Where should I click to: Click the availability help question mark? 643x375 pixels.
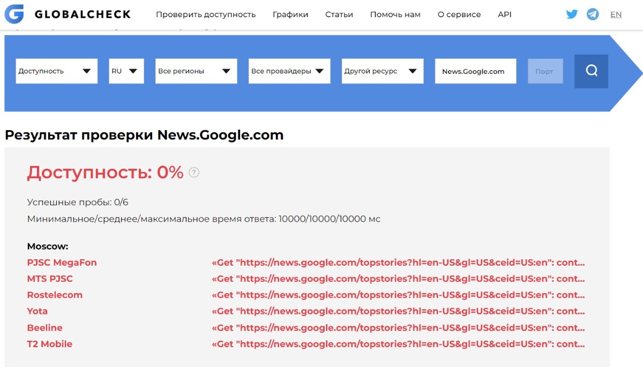(194, 172)
